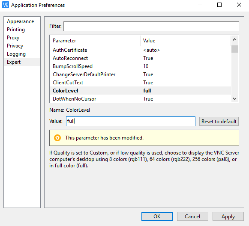The image size is (249, 226).
Task: Click the bold full value of ColorLevel
Action: tap(147, 91)
